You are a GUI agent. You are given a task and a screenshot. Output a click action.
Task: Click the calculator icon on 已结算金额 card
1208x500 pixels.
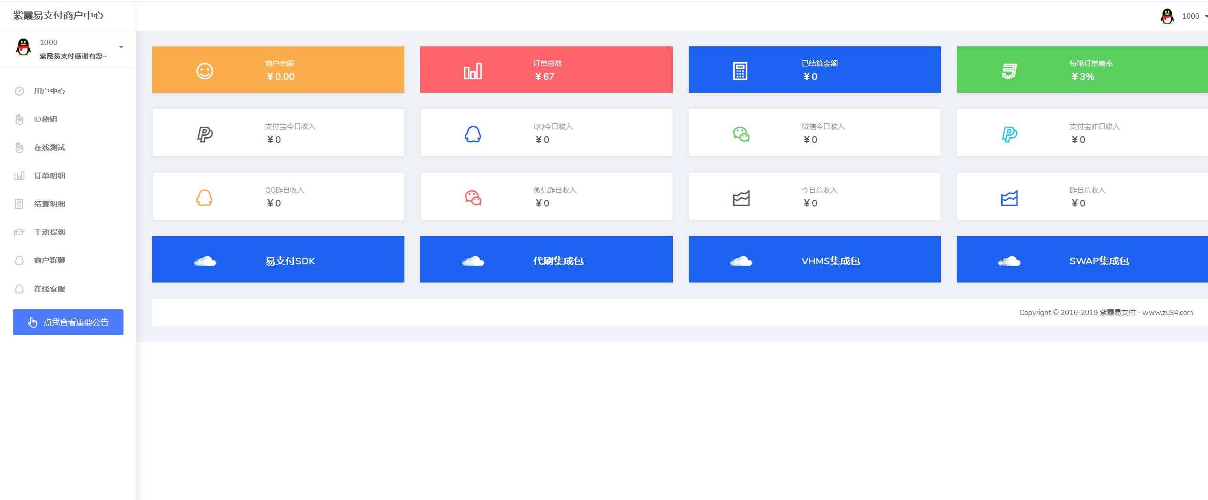[x=740, y=71]
